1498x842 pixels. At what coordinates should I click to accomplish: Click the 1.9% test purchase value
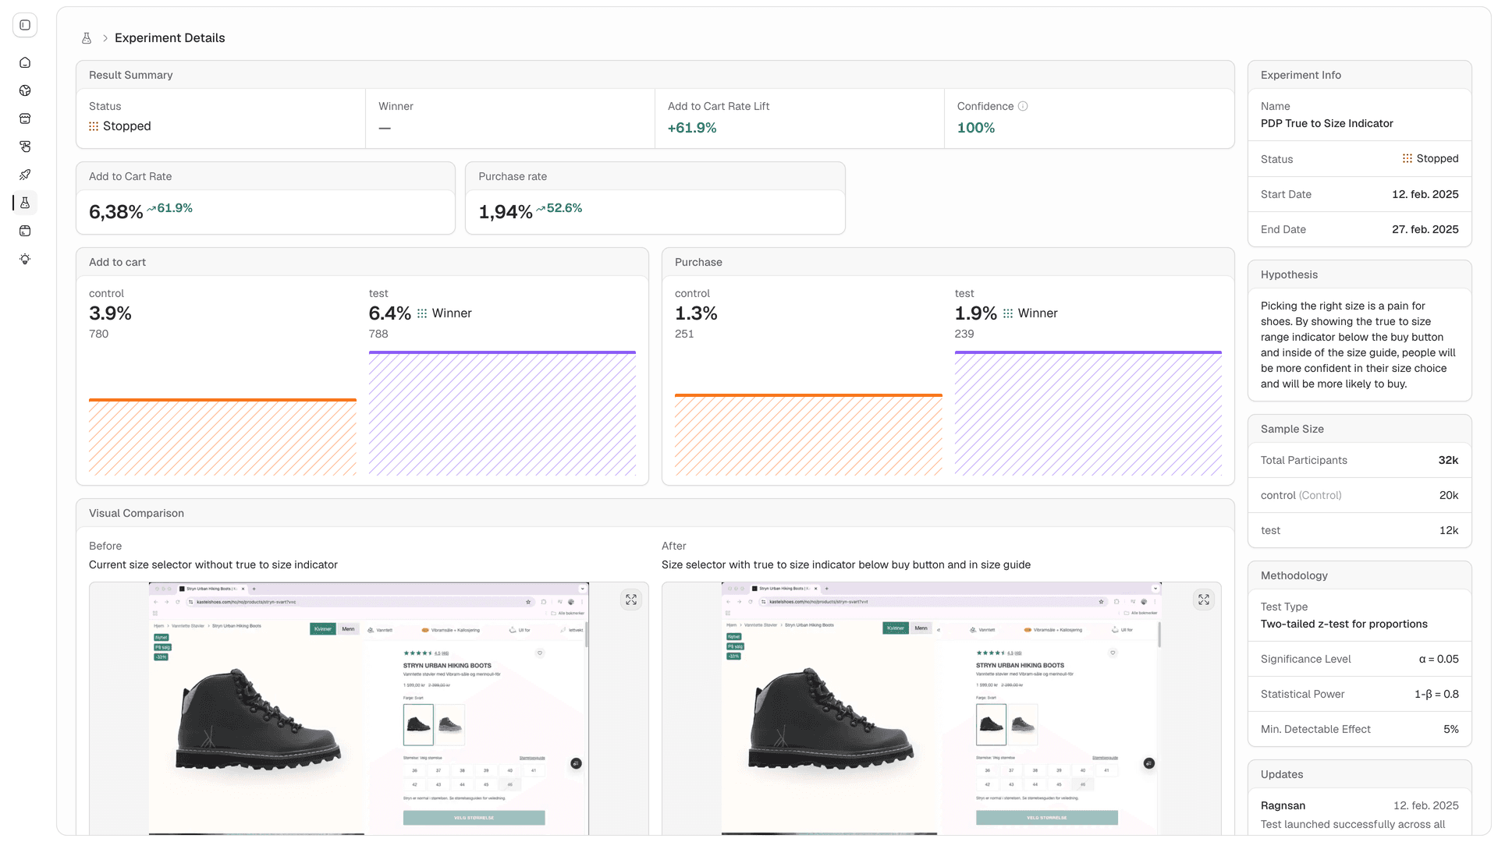(975, 313)
